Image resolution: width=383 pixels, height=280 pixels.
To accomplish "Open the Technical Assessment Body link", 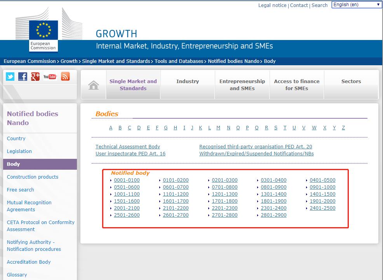I will (128, 147).
